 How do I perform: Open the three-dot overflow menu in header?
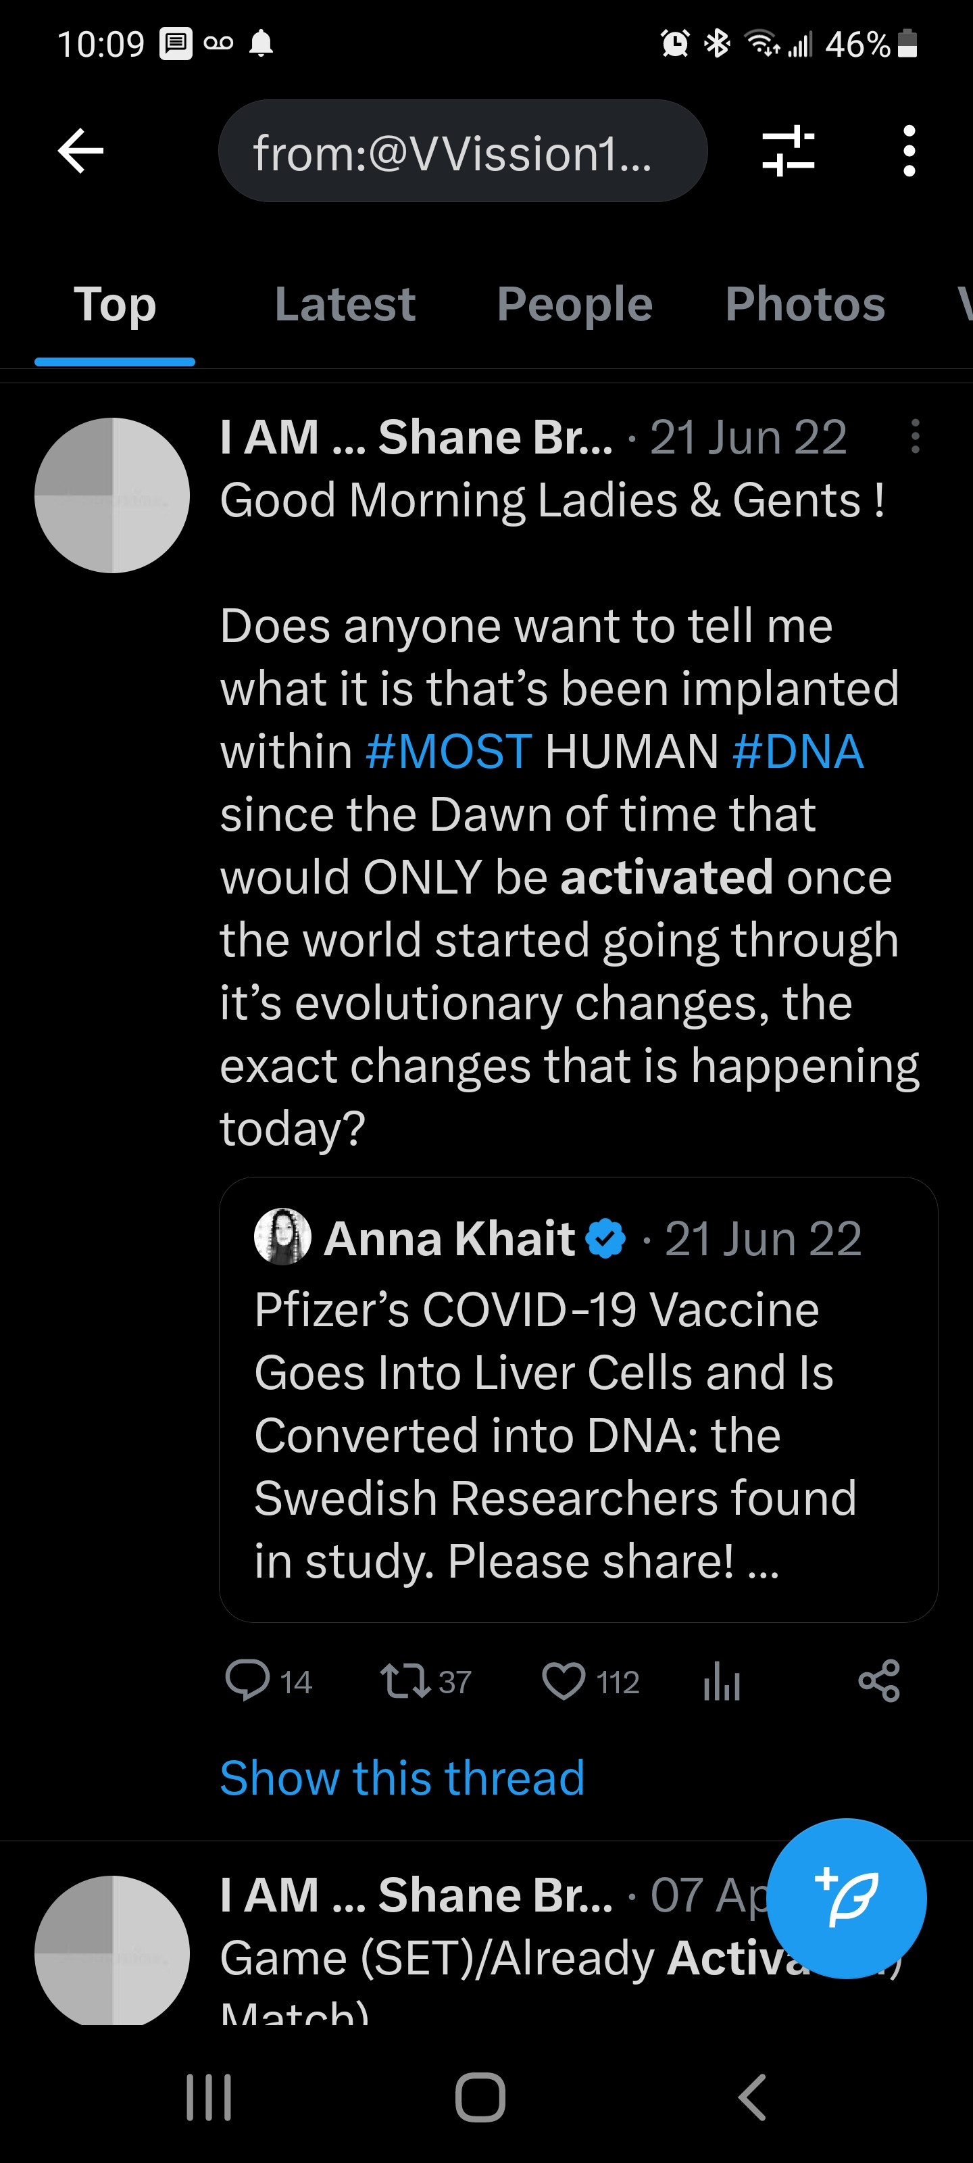908,151
